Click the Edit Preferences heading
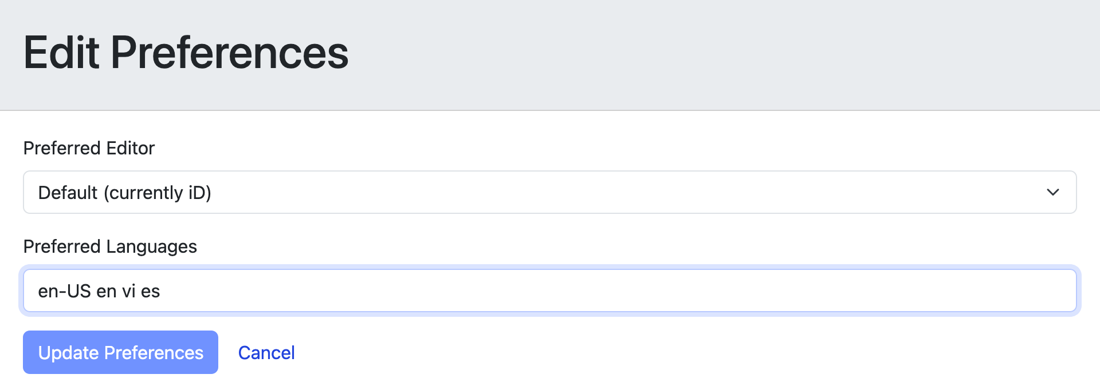The width and height of the screenshot is (1100, 390). 186,53
